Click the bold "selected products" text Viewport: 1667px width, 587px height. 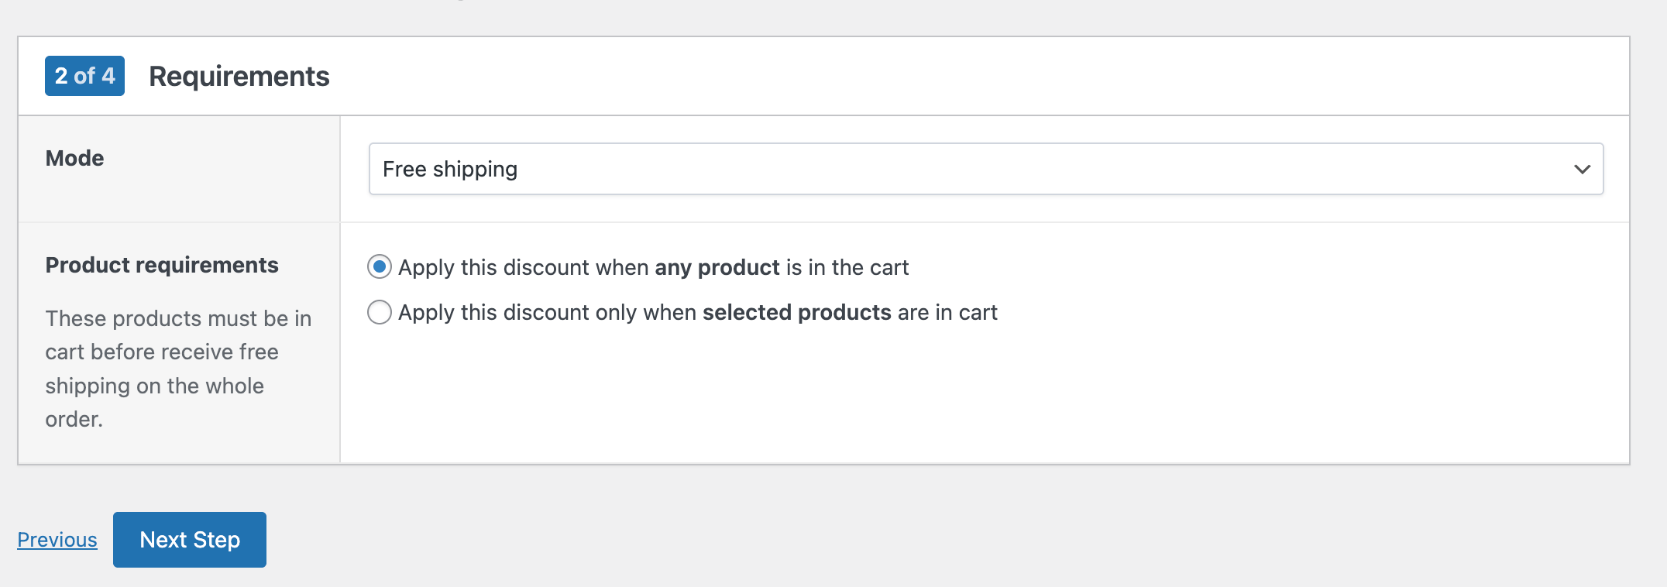point(797,312)
